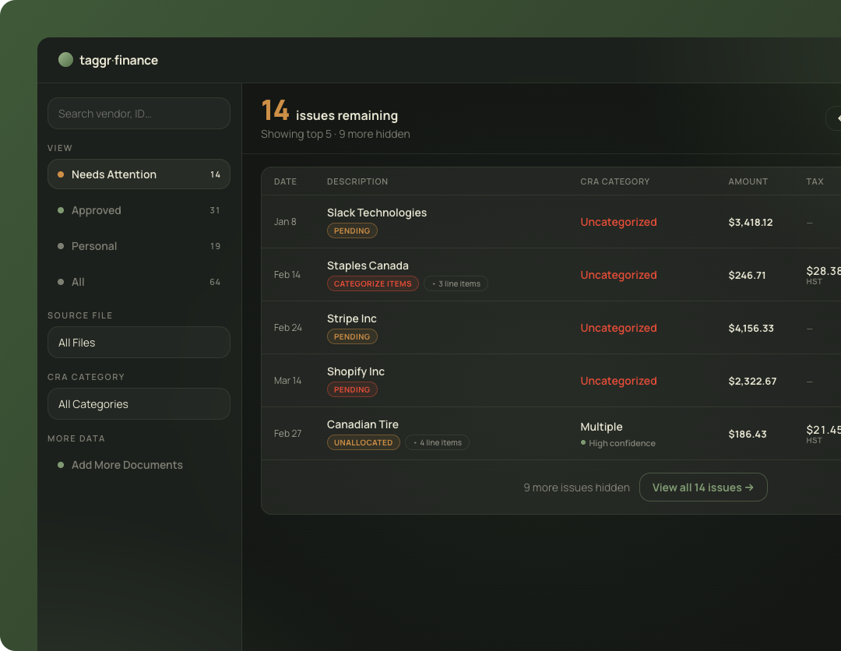Click the Feb 14 date cell
841x651 pixels.
[287, 275]
